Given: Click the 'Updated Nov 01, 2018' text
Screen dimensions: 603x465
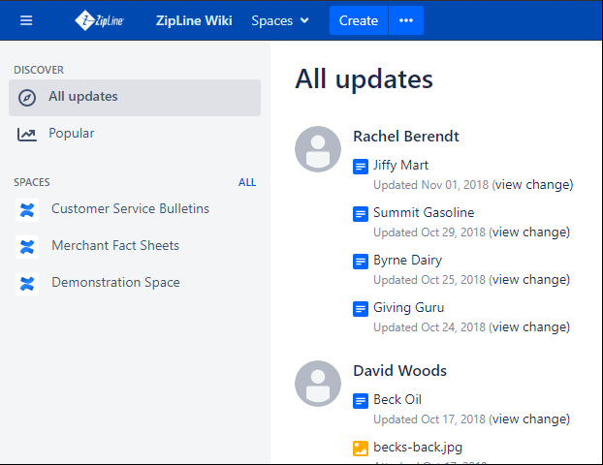Looking at the screenshot, I should point(430,185).
